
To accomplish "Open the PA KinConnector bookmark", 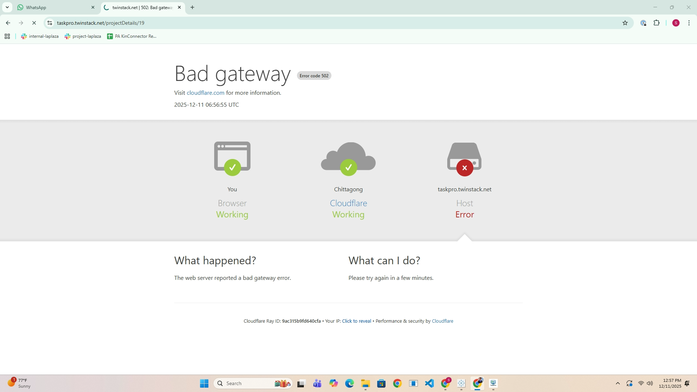I will [132, 36].
